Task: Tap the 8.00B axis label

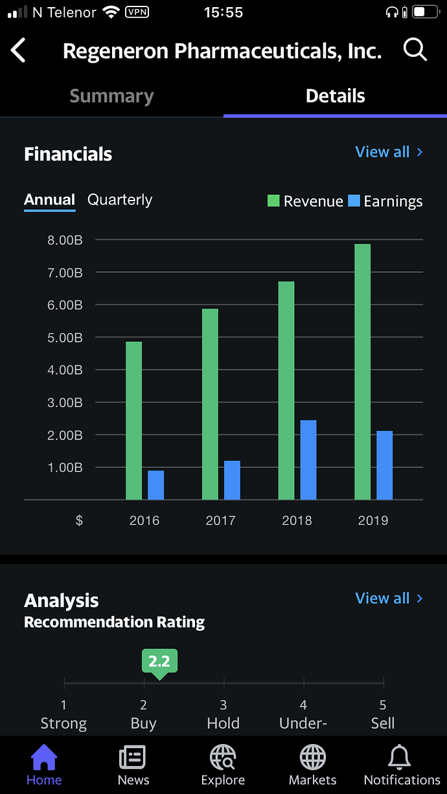Action: 63,240
